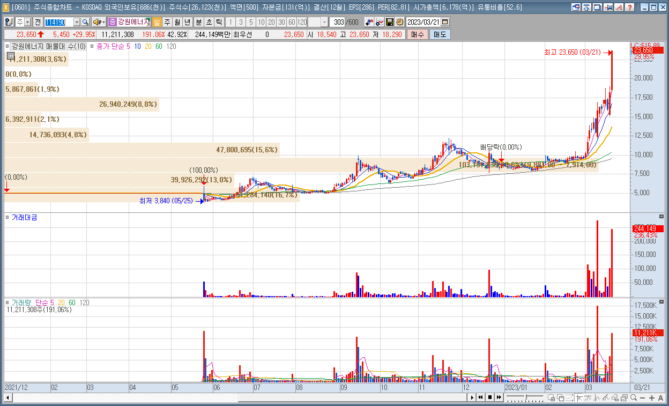Select the second 초 period toggle
Screen dimensions: 669x406
coord(209,22)
